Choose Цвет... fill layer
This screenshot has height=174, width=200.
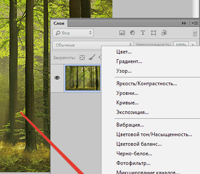tap(124, 52)
